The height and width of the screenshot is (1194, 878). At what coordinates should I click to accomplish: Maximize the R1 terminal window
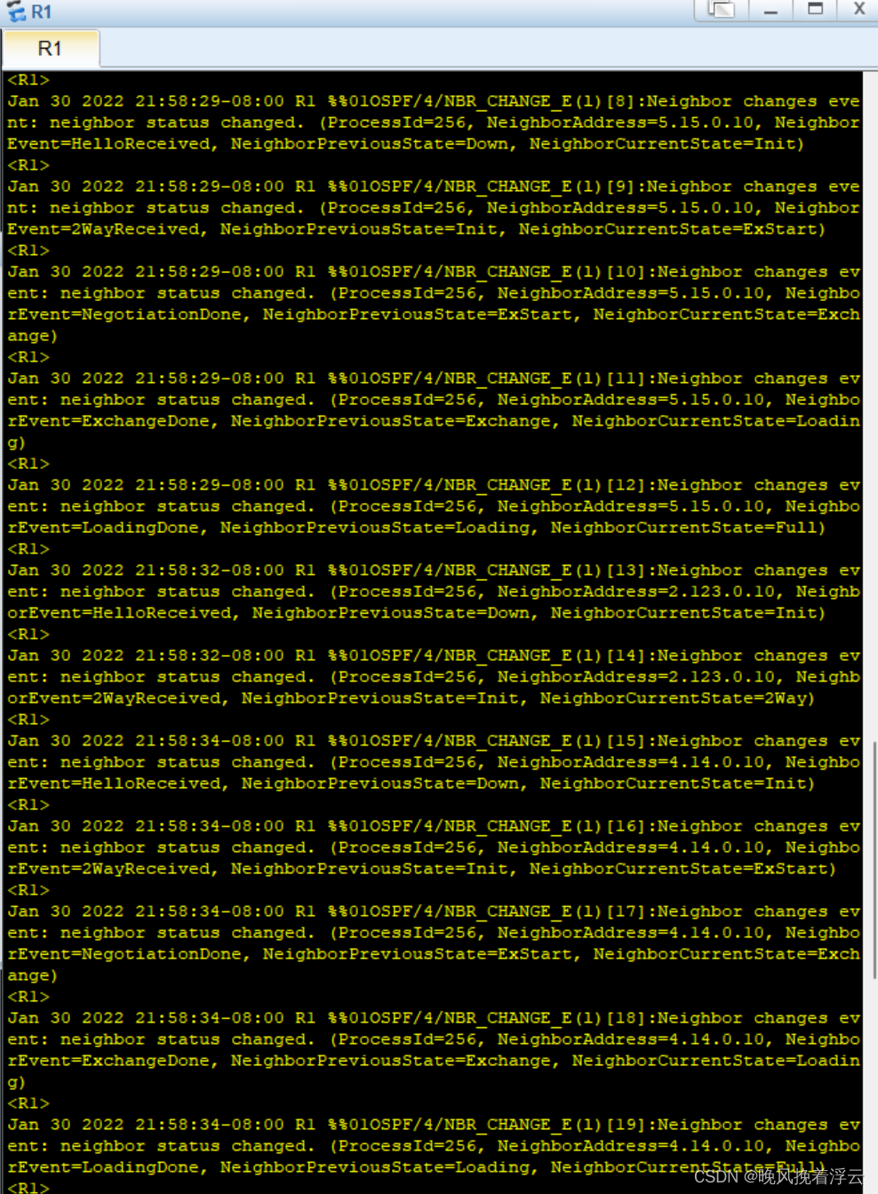pyautogui.click(x=815, y=10)
